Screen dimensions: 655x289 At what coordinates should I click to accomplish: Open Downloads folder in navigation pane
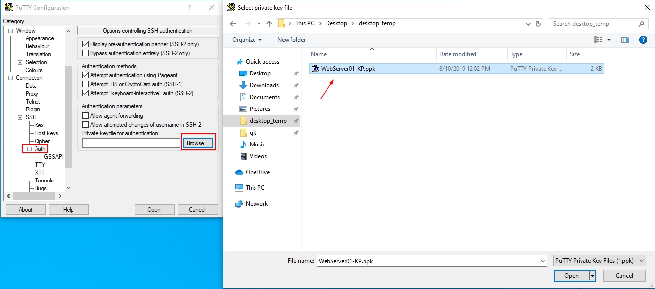pyautogui.click(x=264, y=85)
